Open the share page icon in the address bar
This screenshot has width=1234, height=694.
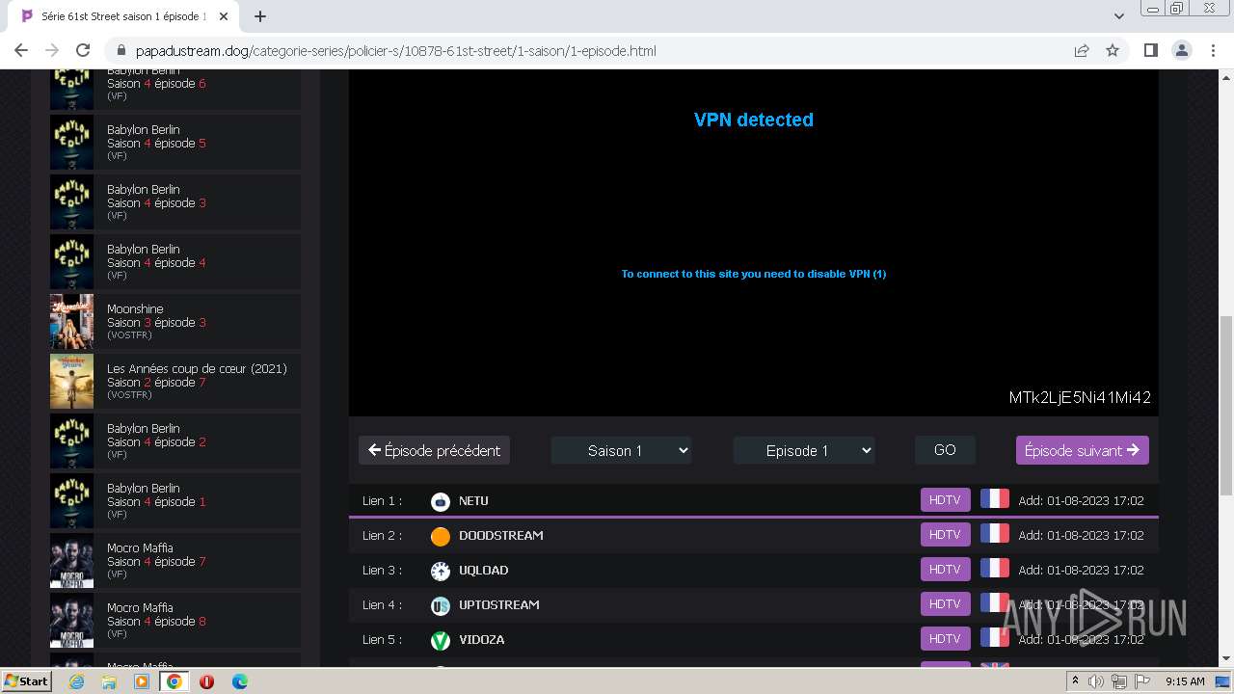coord(1082,50)
